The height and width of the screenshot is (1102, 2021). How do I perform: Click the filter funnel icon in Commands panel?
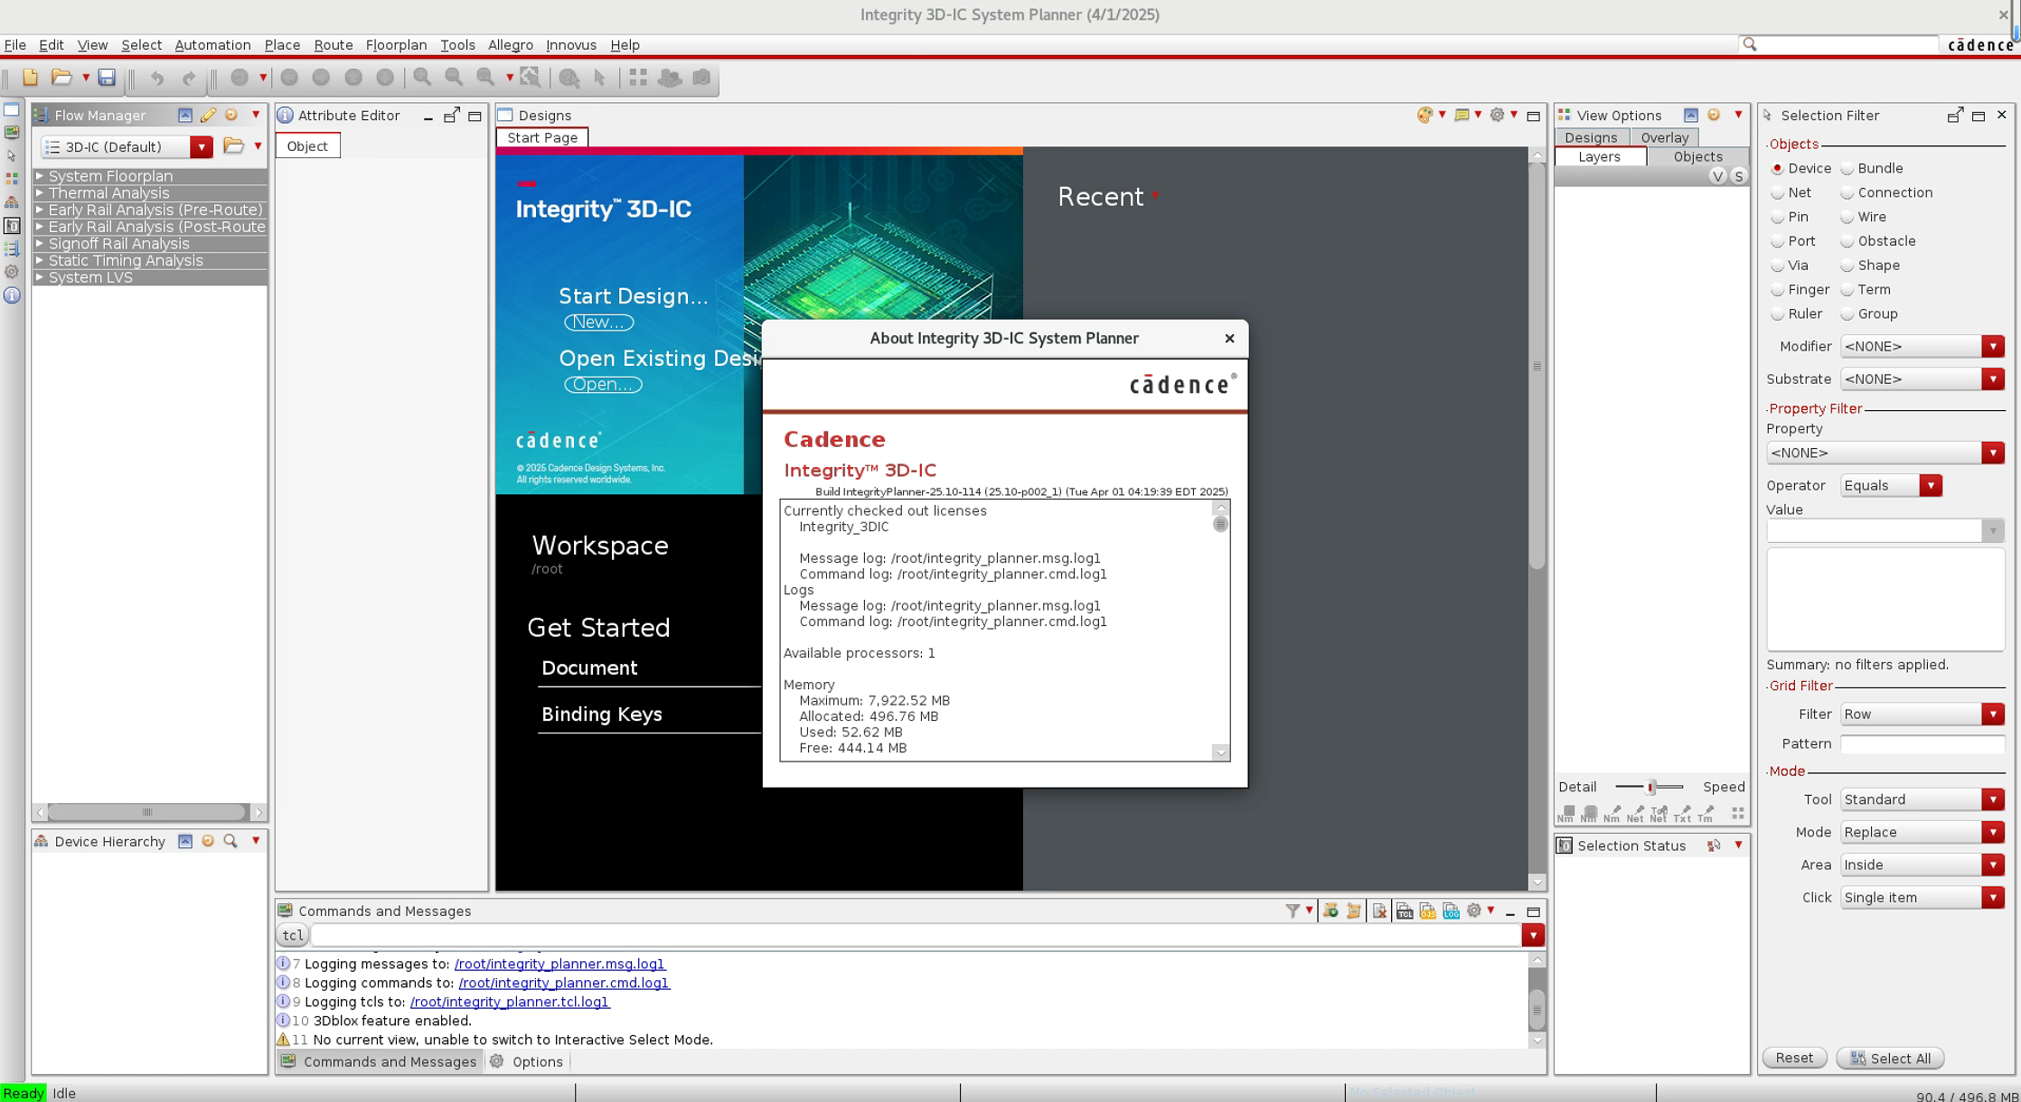pyautogui.click(x=1292, y=911)
